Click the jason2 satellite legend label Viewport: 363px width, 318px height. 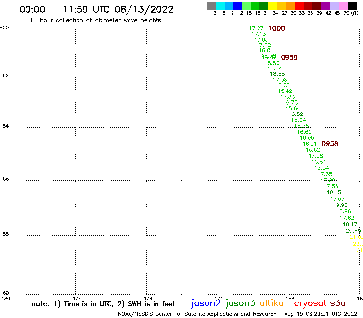206,303
